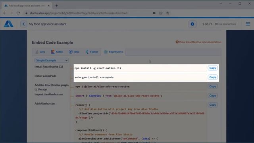Click the $38.77 balance

click(207, 24)
